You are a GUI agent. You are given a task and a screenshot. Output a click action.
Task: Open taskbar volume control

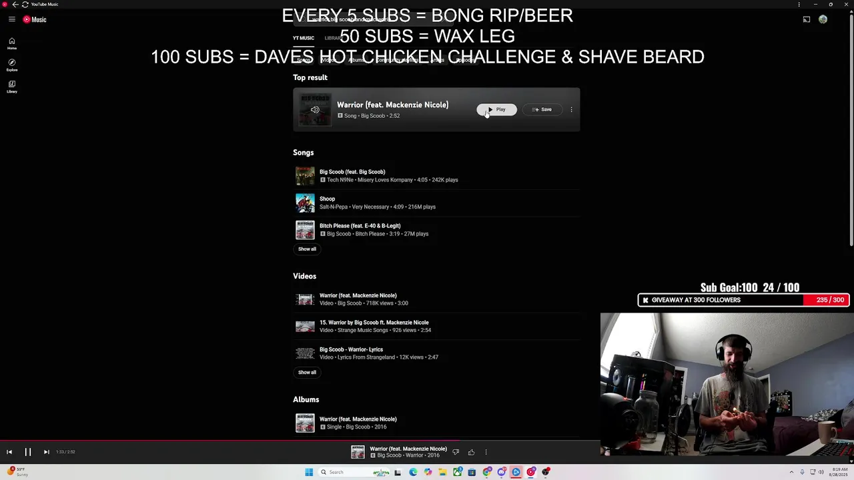point(821,472)
